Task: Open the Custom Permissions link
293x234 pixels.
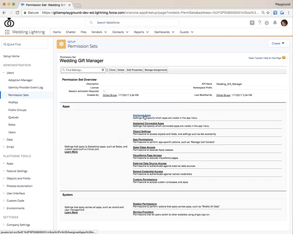Action: [145, 179]
